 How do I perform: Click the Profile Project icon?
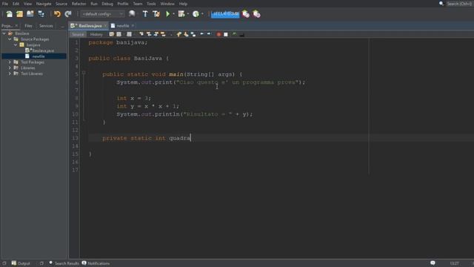tap(196, 14)
